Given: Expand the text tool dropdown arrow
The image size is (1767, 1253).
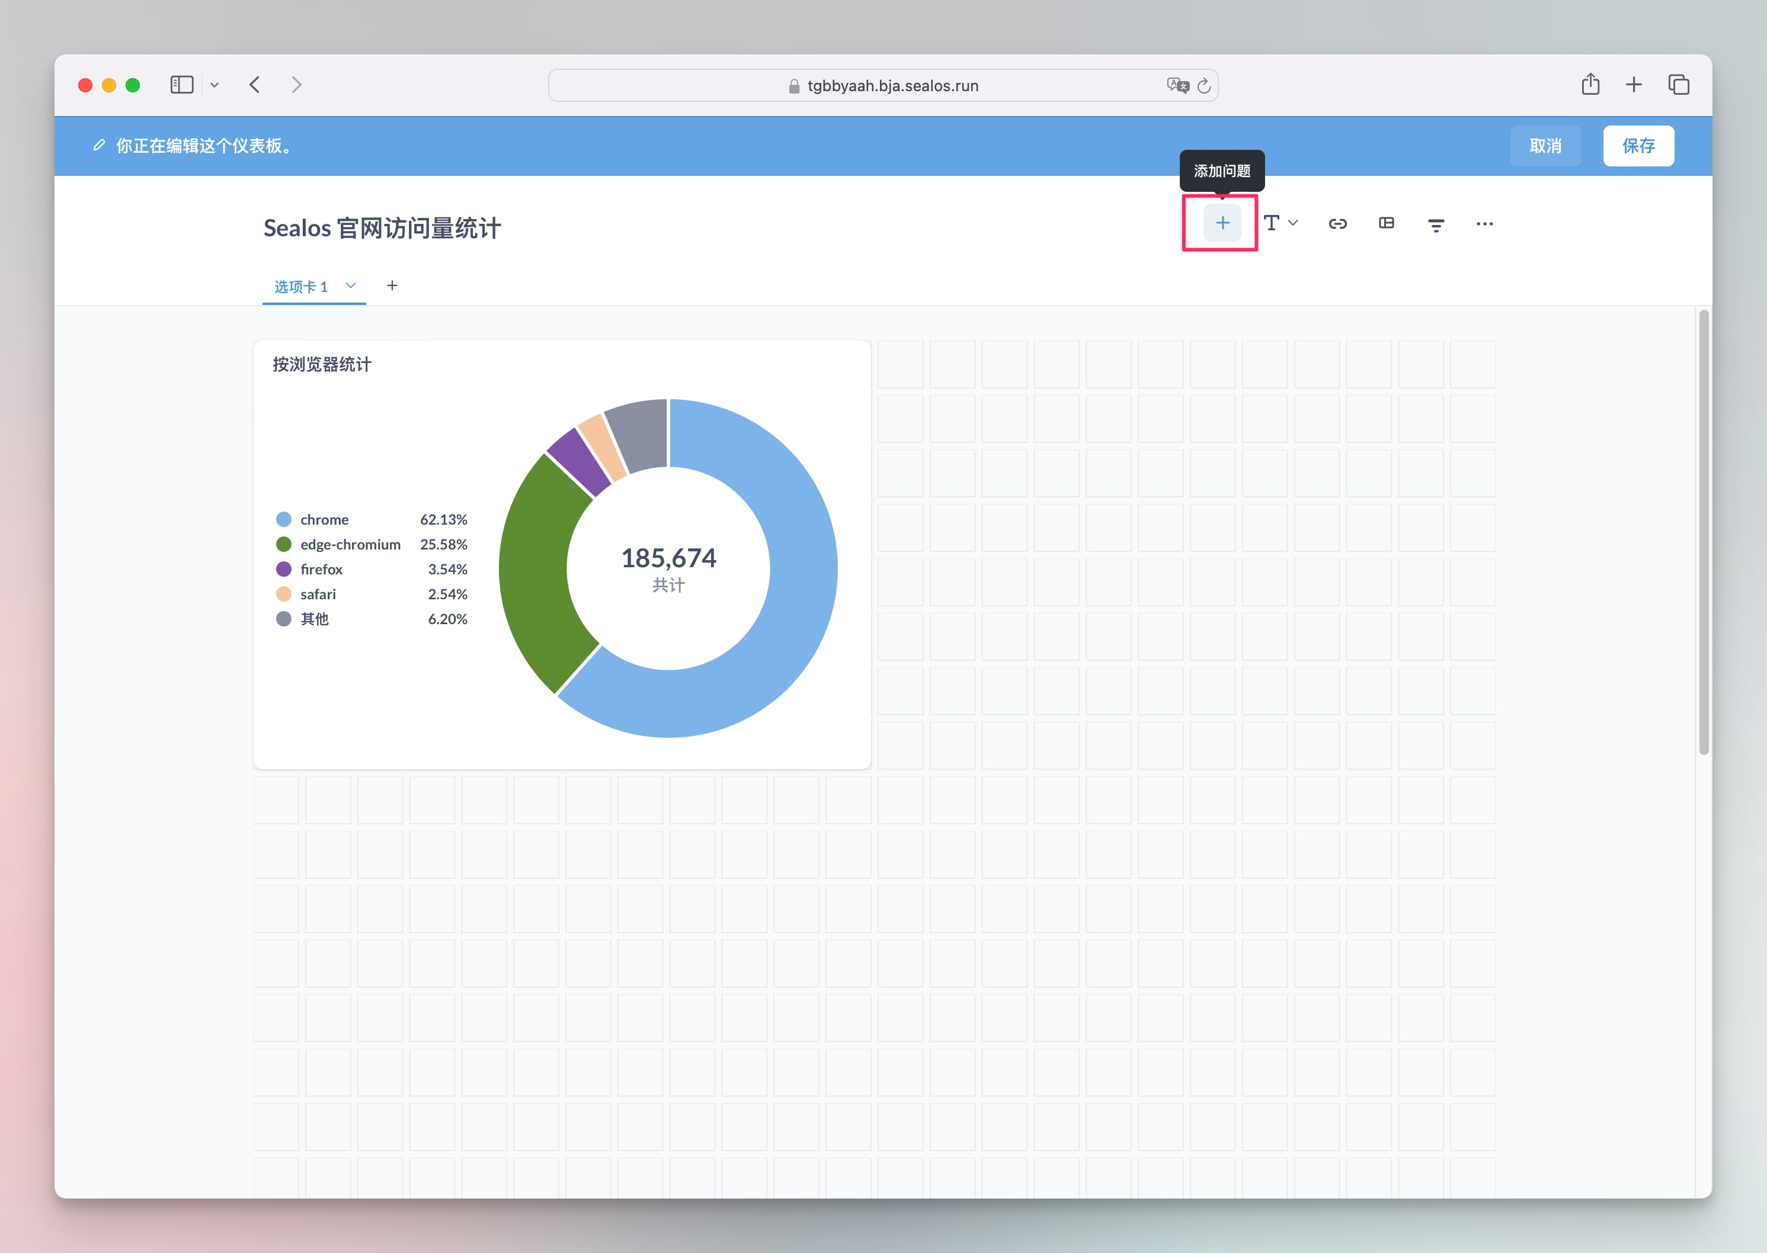Looking at the screenshot, I should coord(1293,224).
